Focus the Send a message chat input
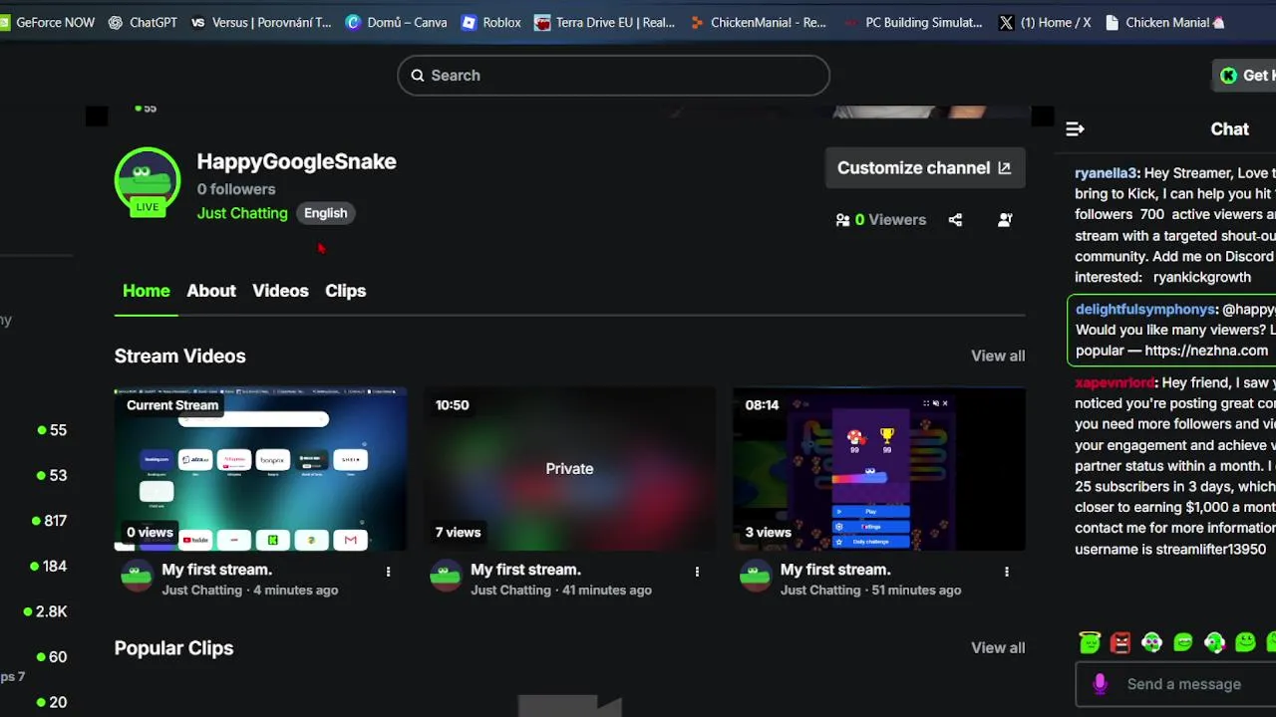1276x717 pixels. coord(1183,684)
